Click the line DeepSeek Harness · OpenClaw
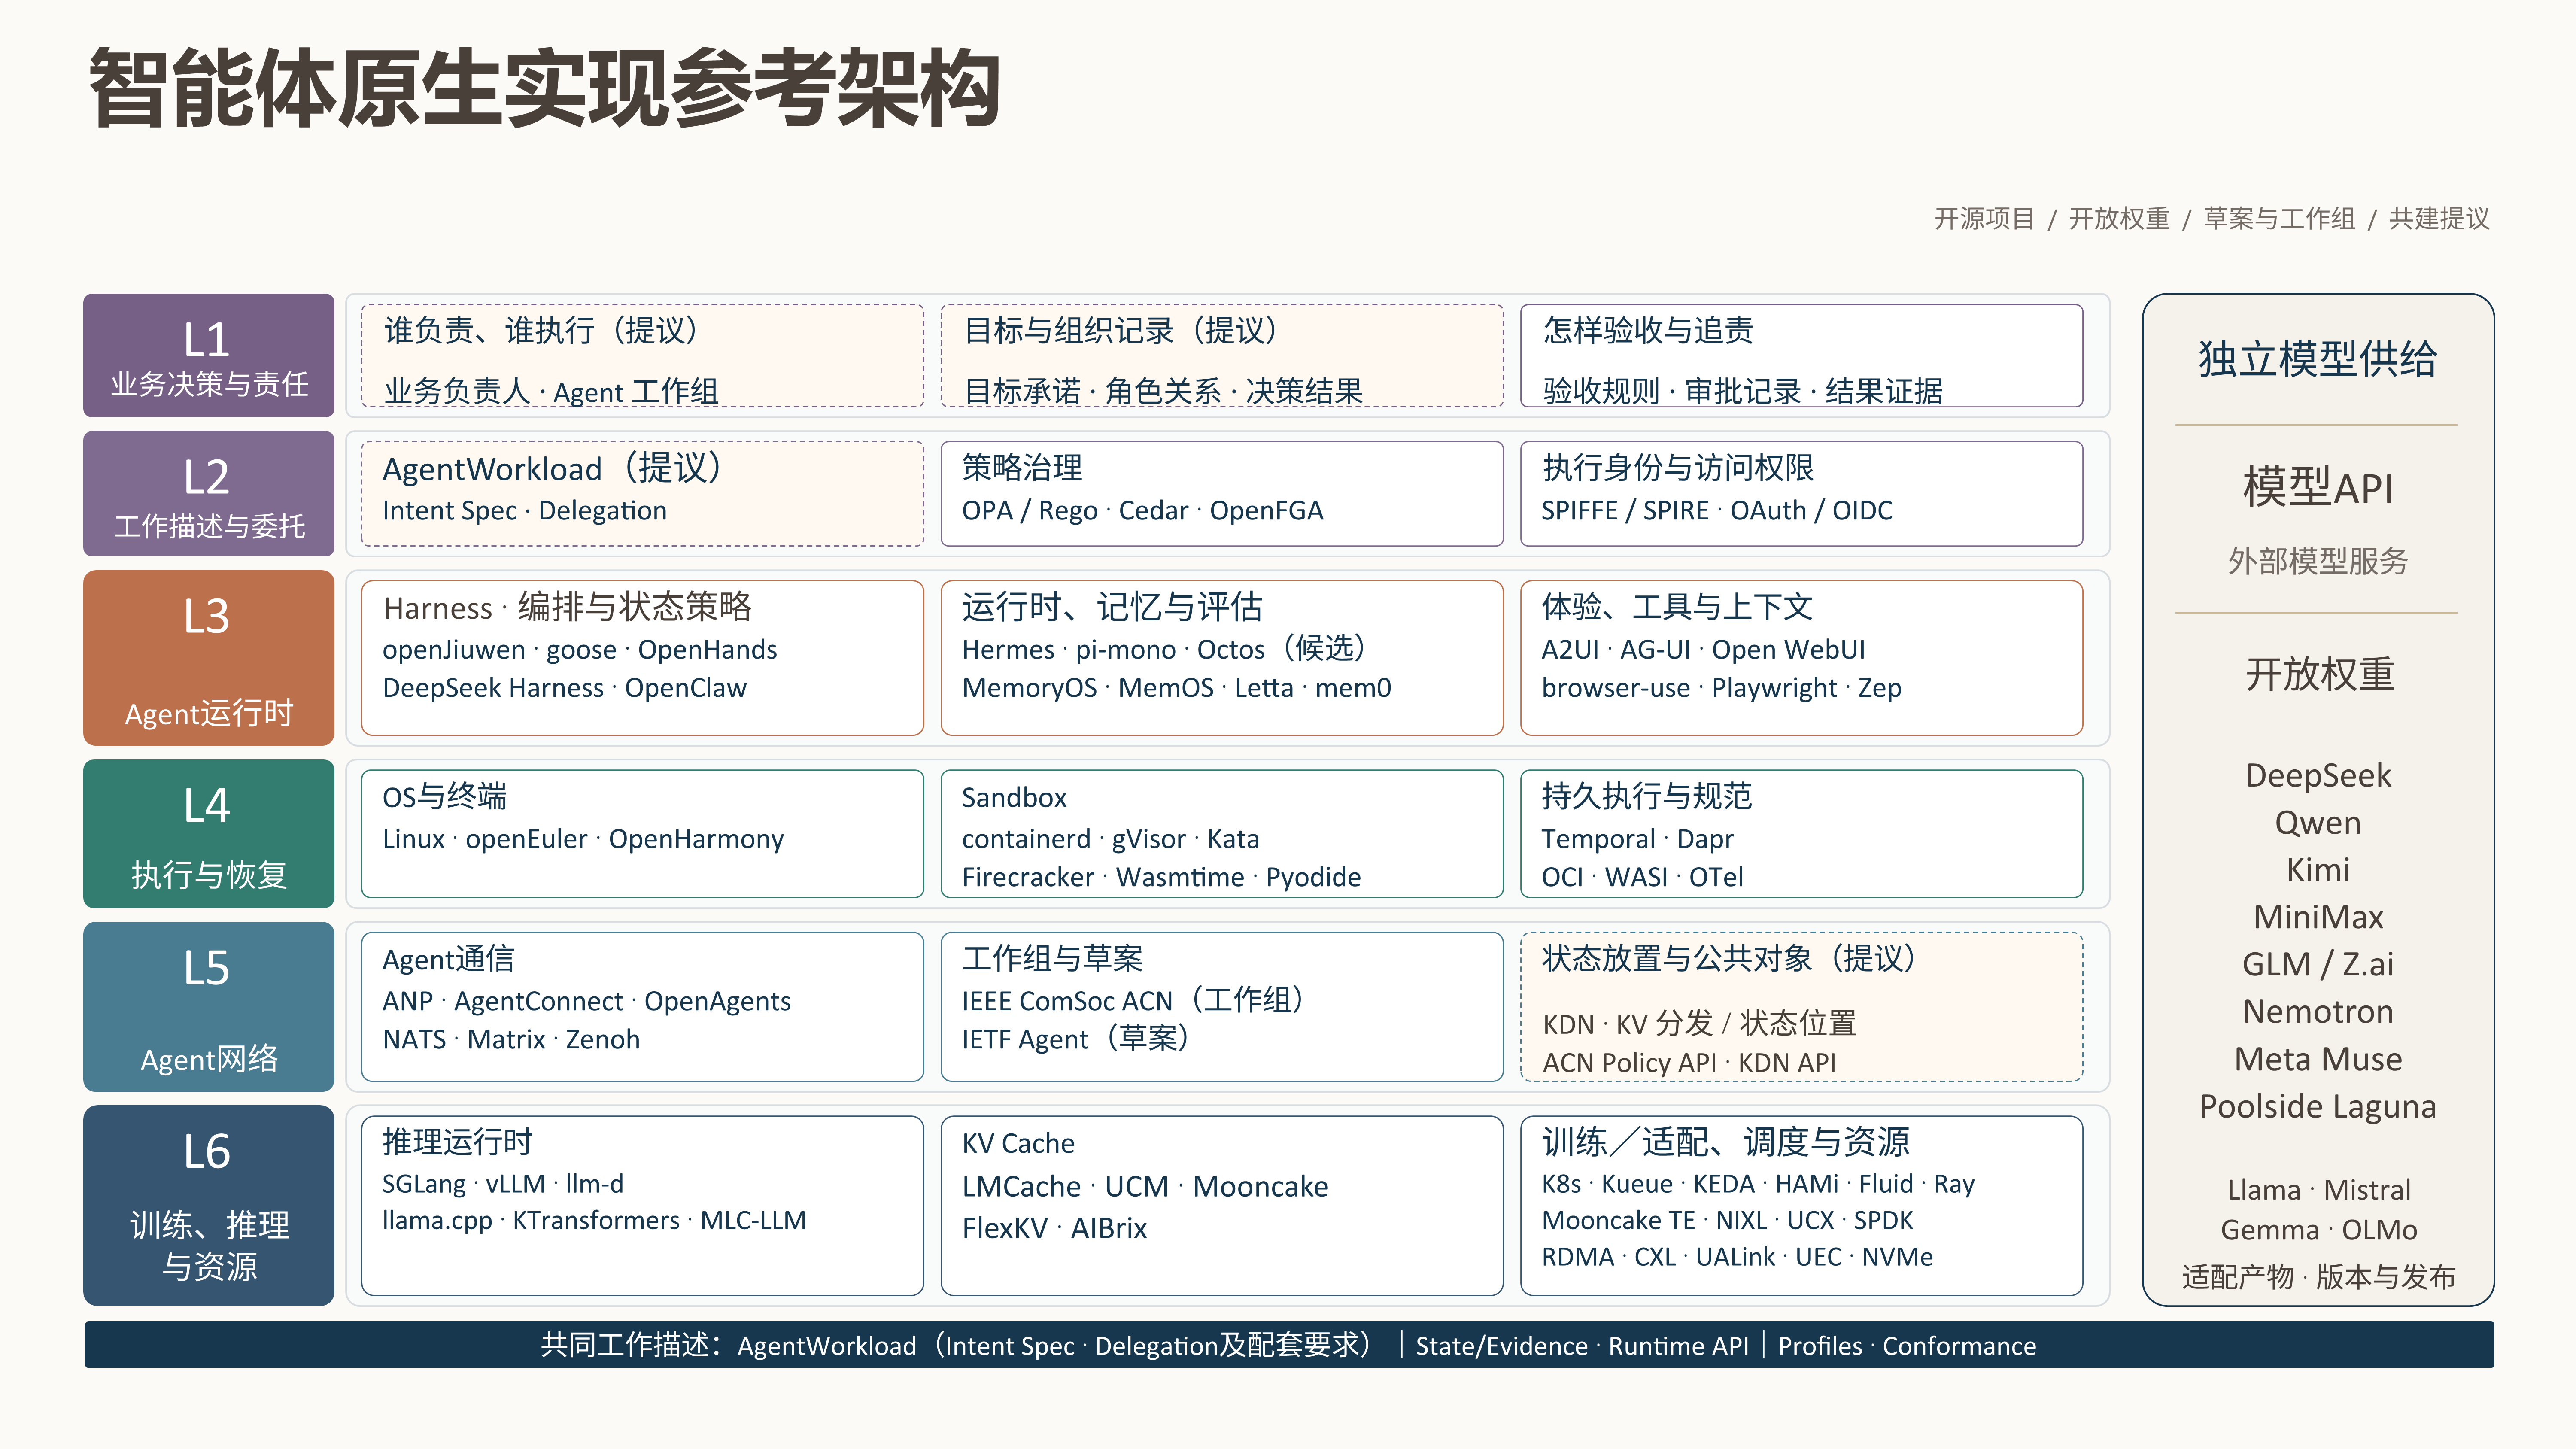The image size is (2576, 1449). [564, 688]
